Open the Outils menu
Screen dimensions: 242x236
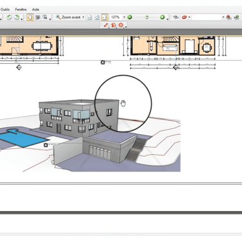click(5, 10)
